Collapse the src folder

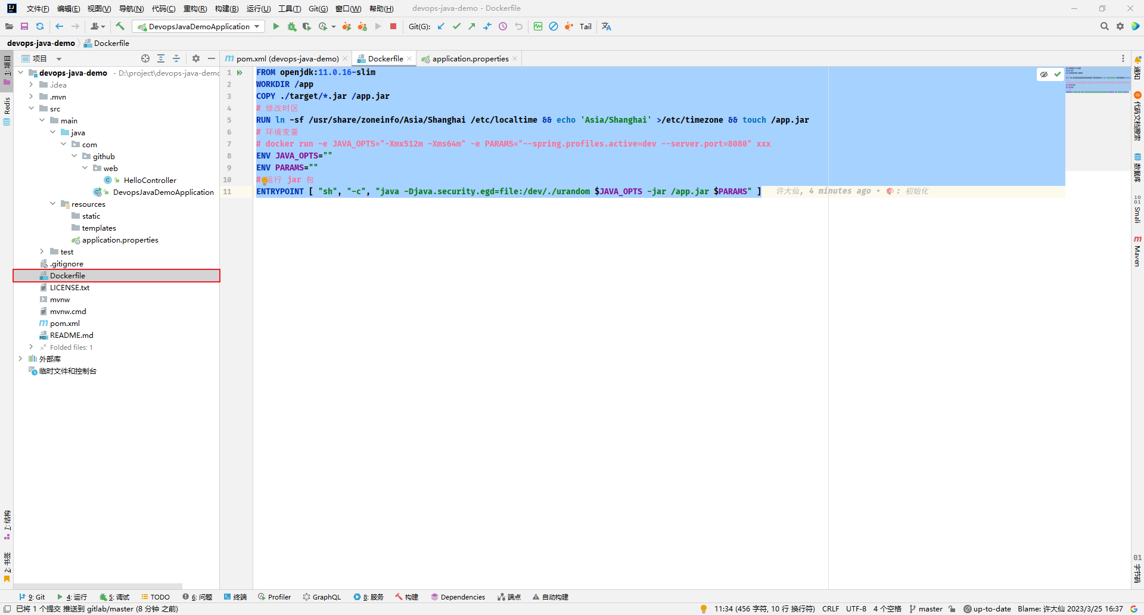pyautogui.click(x=31, y=108)
